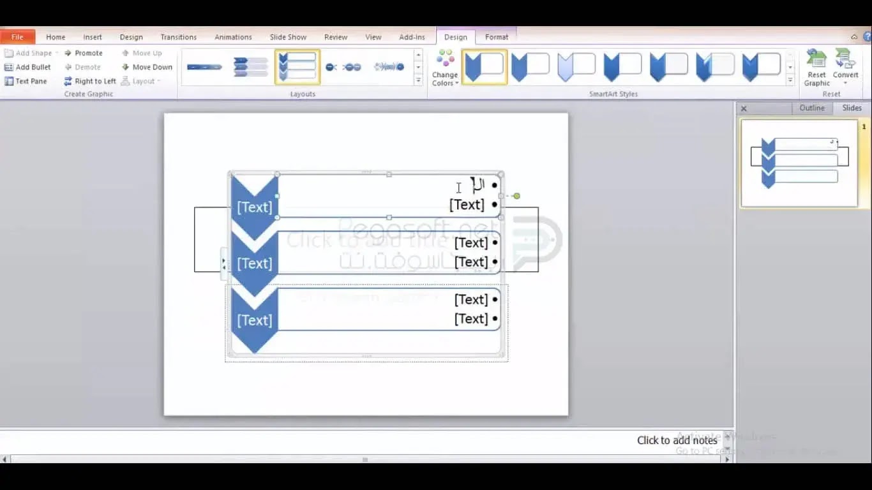
Task: Click Add Shape button
Action: tap(29, 53)
